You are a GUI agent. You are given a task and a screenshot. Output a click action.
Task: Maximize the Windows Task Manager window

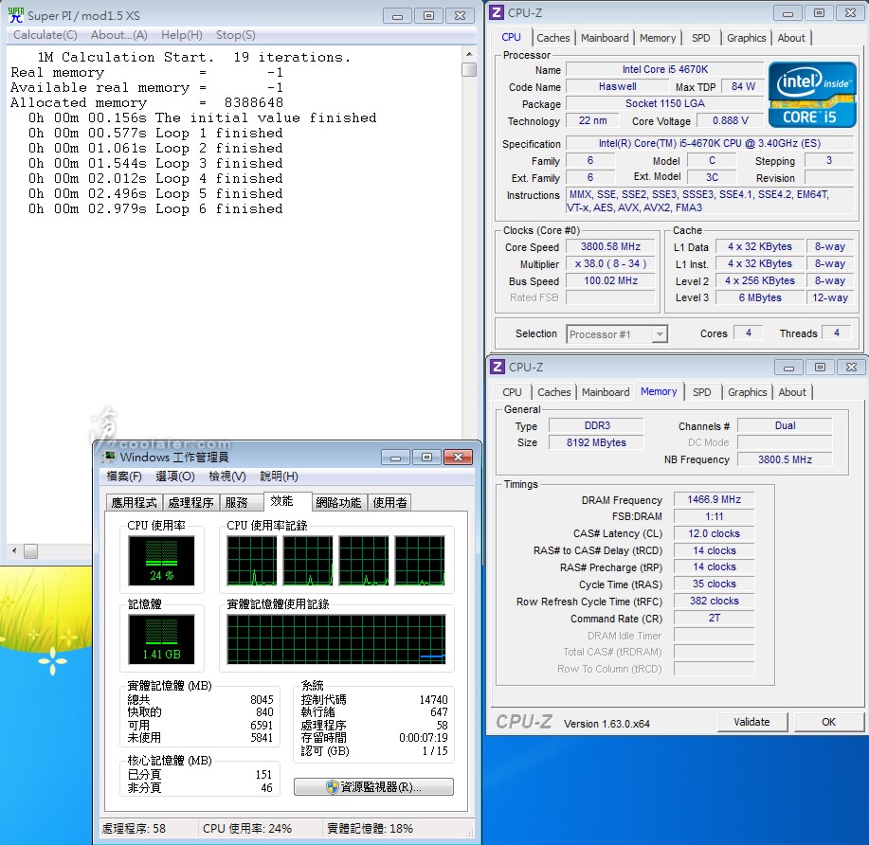click(x=426, y=458)
